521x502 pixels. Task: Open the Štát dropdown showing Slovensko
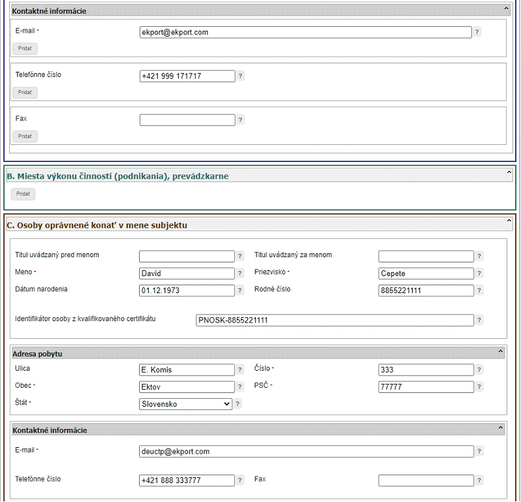pos(185,404)
